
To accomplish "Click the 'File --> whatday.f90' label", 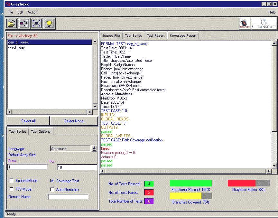I will pyautogui.click(x=23, y=36).
